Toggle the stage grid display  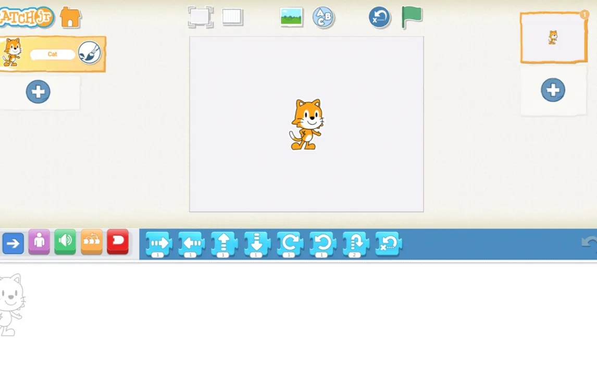tap(232, 17)
